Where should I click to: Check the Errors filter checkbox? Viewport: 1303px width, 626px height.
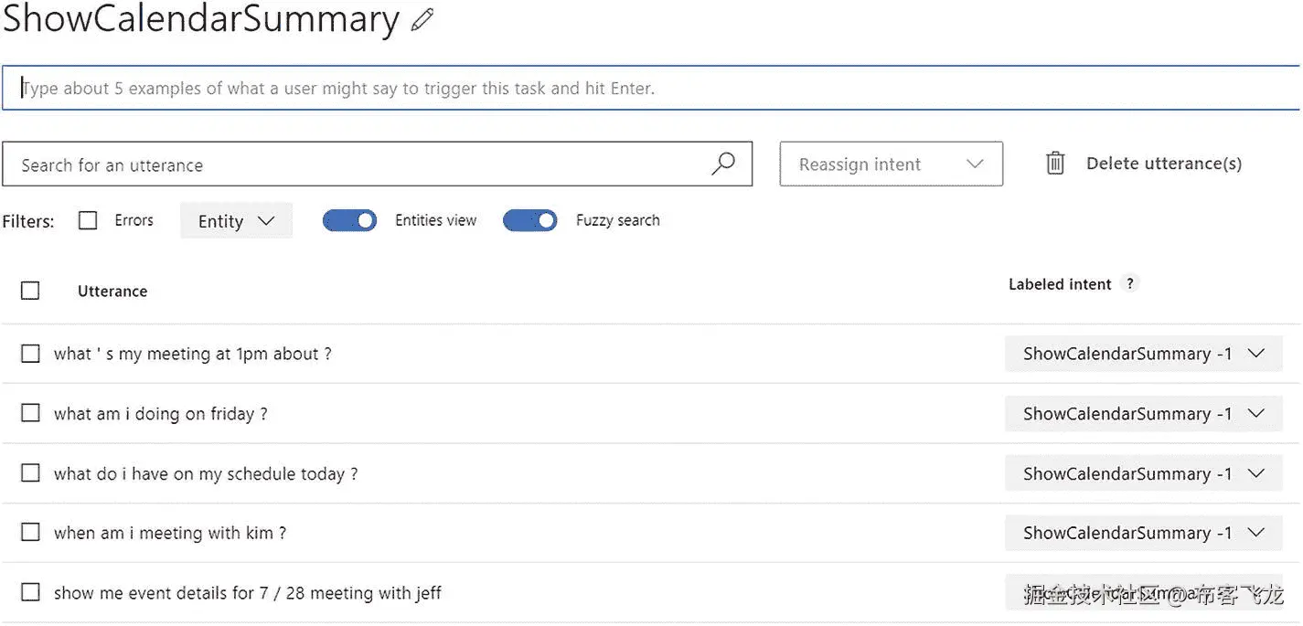coord(88,220)
